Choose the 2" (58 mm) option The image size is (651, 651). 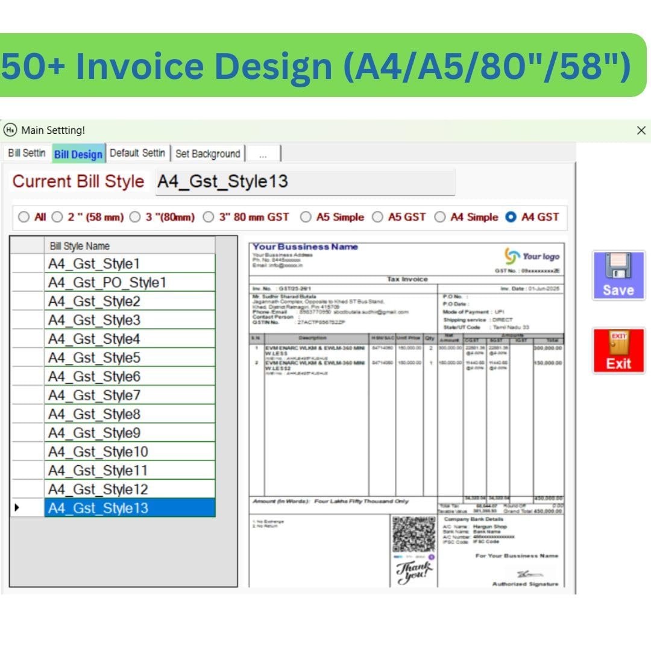click(57, 217)
